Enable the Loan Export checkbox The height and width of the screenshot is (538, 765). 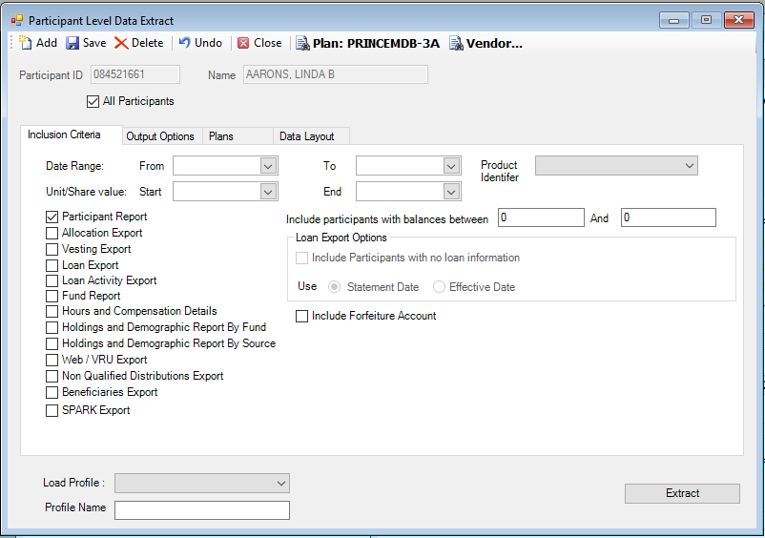pos(52,265)
